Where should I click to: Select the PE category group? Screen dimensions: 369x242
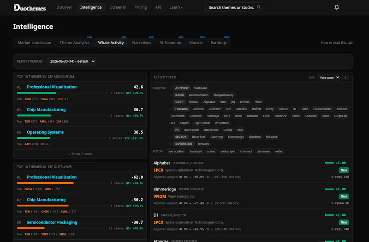pos(177,130)
